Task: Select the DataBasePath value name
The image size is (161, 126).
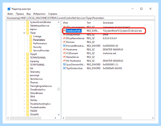Action: (x=73, y=31)
